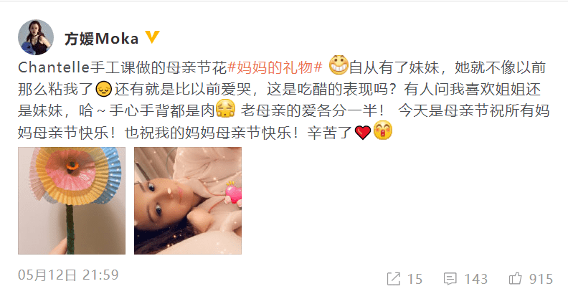
Task: Click the crying laughing emoji after 肉
Action: [225, 109]
